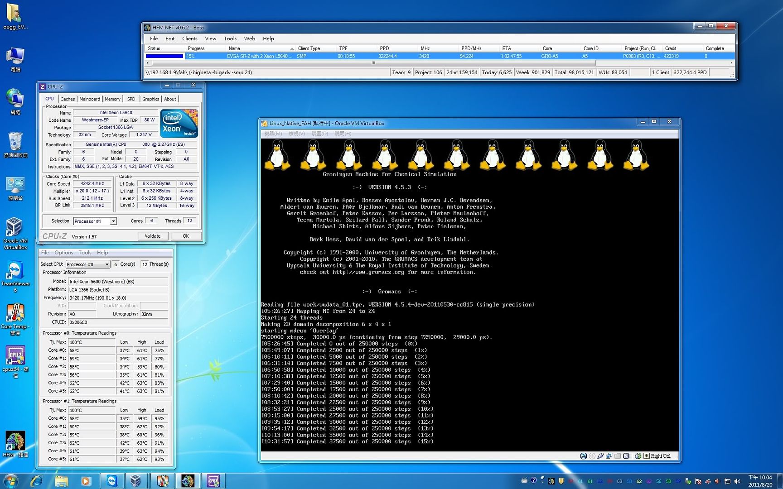Open the Tools menu in HFM.NET
Image resolution: width=783 pixels, height=489 pixels.
click(x=230, y=38)
